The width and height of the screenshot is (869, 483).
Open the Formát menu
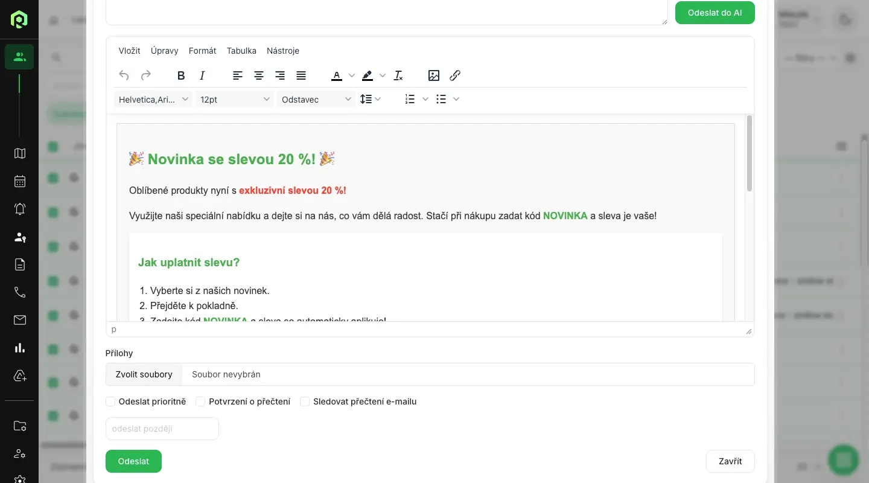click(x=202, y=51)
